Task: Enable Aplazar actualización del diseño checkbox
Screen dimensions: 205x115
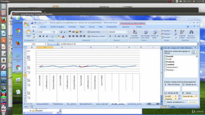Action: [165, 102]
